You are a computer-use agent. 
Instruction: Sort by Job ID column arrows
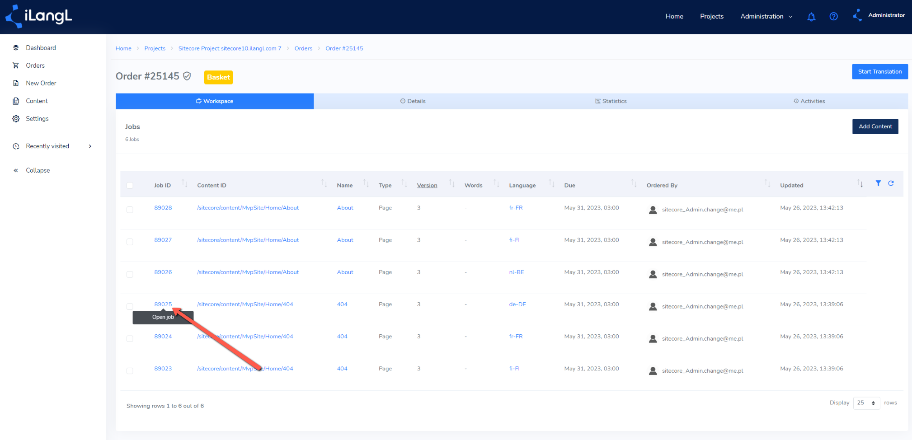point(184,183)
